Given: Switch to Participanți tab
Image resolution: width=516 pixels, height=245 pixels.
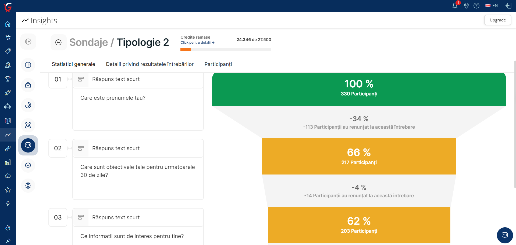Looking at the screenshot, I should pos(218,64).
